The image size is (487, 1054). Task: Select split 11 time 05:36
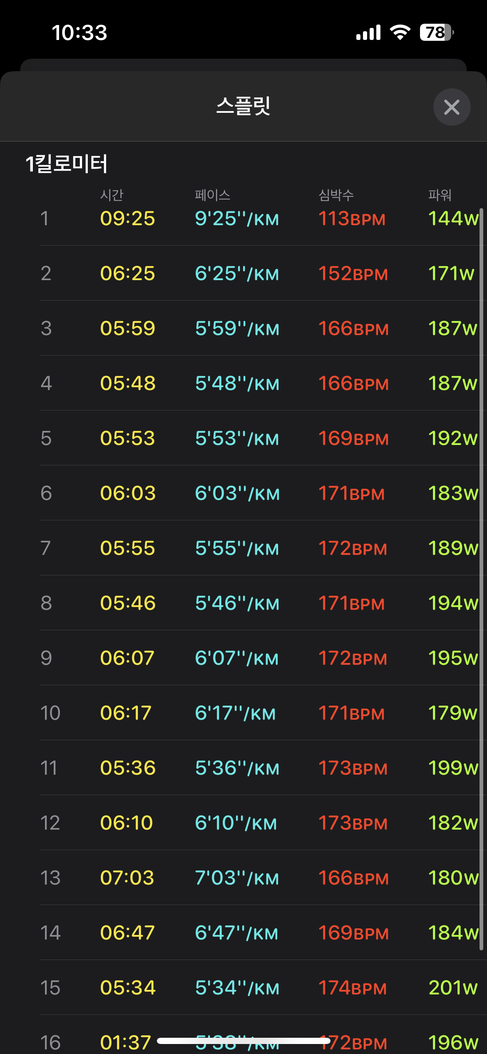(x=127, y=768)
